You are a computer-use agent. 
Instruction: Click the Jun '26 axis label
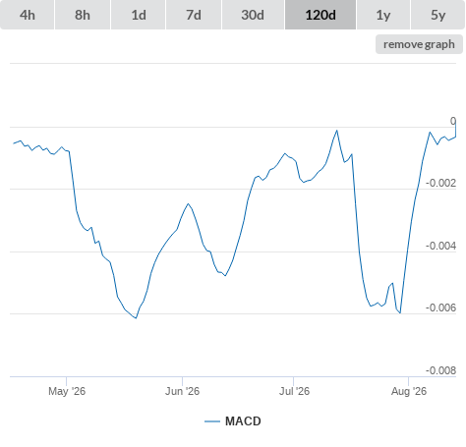(182, 391)
